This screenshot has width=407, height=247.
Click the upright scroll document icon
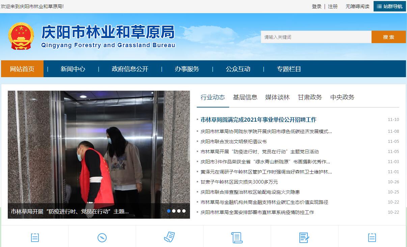click(237, 238)
